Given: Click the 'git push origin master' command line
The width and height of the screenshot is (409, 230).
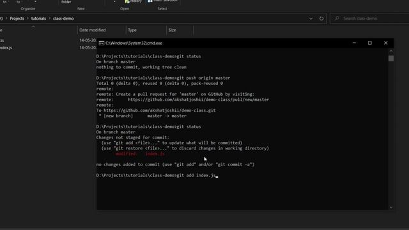Looking at the screenshot, I should (x=163, y=78).
